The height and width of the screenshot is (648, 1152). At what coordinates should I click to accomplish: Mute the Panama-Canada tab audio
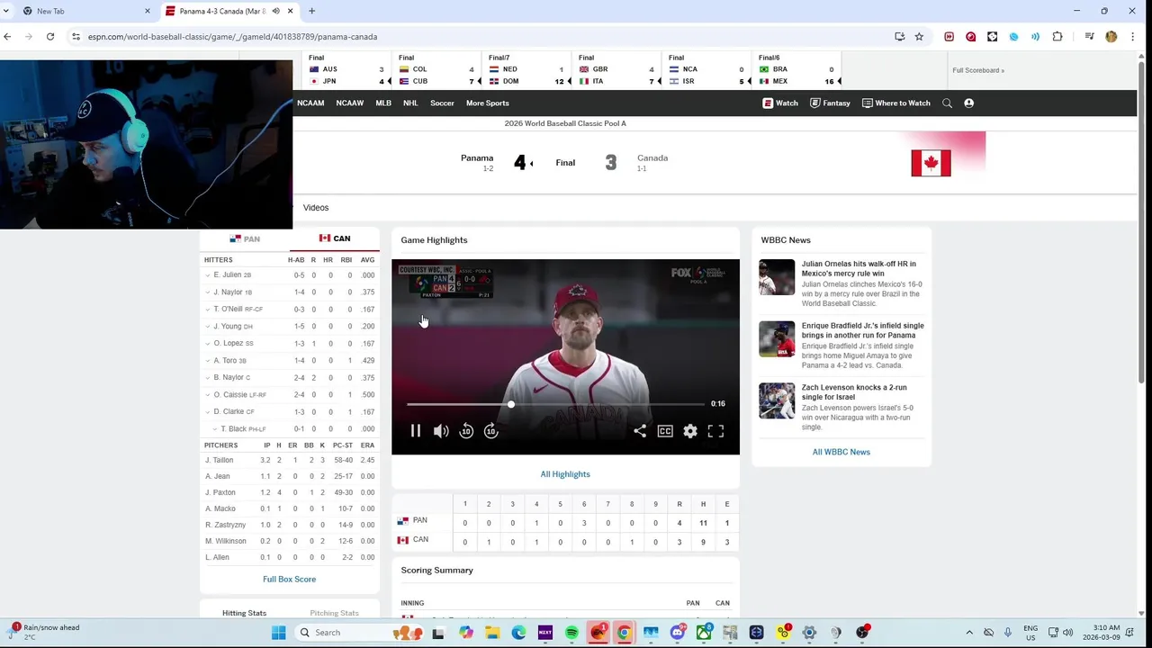click(275, 11)
